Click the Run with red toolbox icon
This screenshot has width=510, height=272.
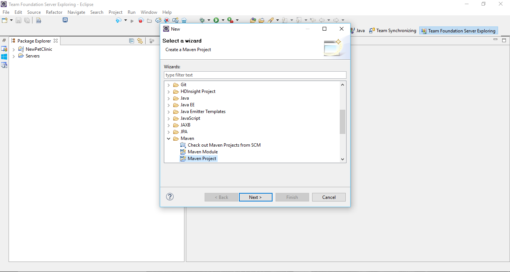[230, 20]
